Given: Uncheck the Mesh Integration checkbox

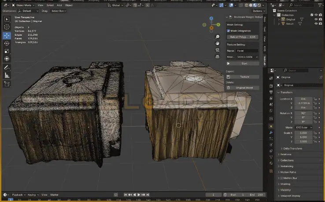Looking at the screenshot, I should 229,31.
